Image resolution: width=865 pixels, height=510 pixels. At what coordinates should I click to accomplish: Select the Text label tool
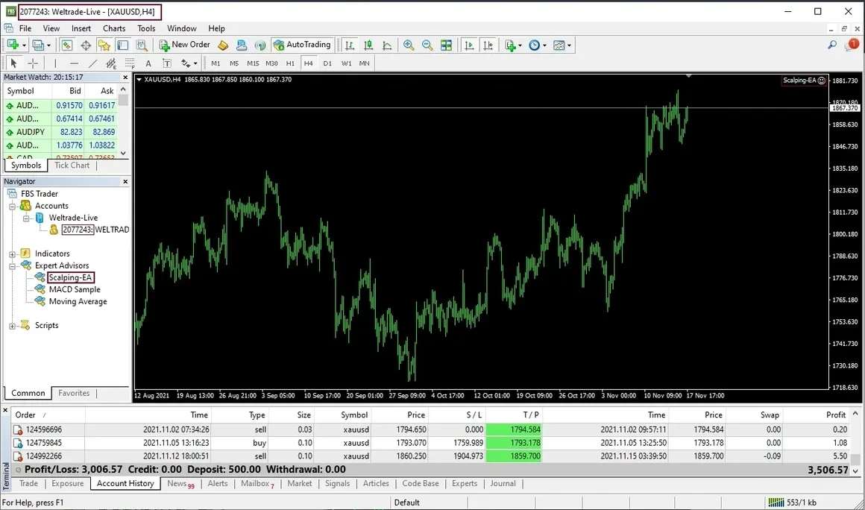pyautogui.click(x=148, y=63)
